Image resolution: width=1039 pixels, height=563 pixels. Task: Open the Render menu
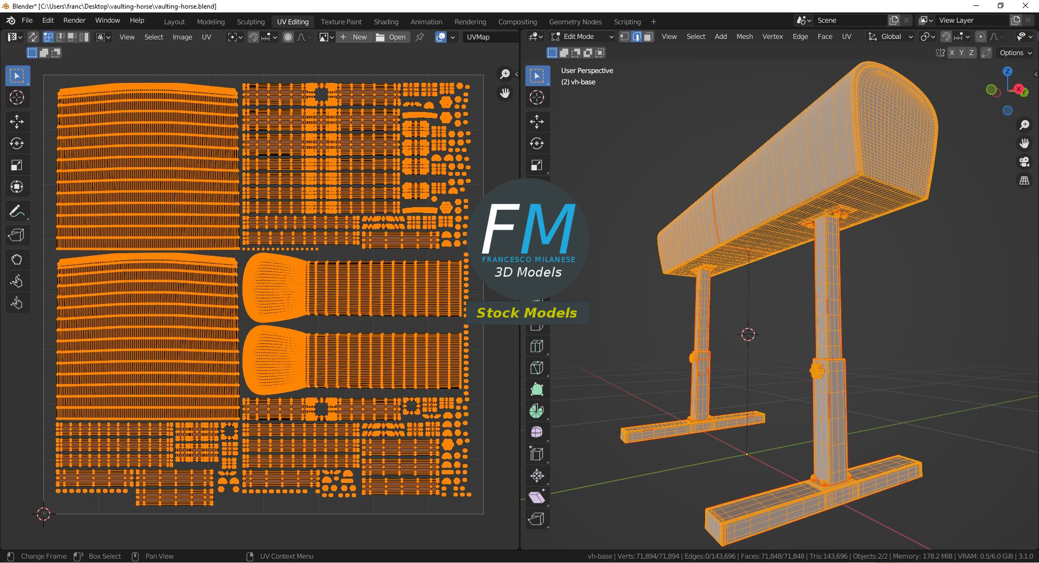pos(74,21)
